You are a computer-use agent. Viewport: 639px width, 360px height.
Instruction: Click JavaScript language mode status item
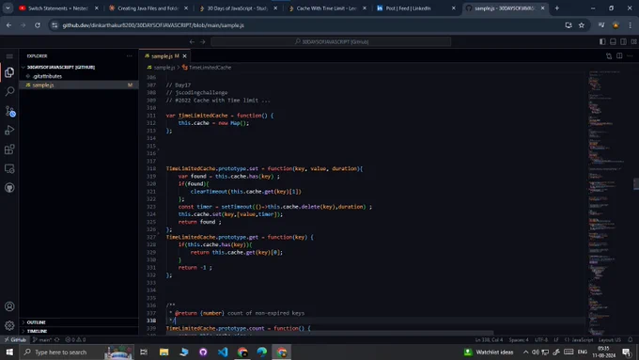(x=579, y=339)
